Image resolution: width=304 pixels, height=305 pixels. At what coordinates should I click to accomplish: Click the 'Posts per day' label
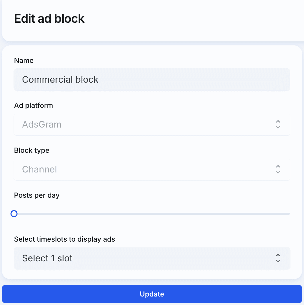point(37,195)
